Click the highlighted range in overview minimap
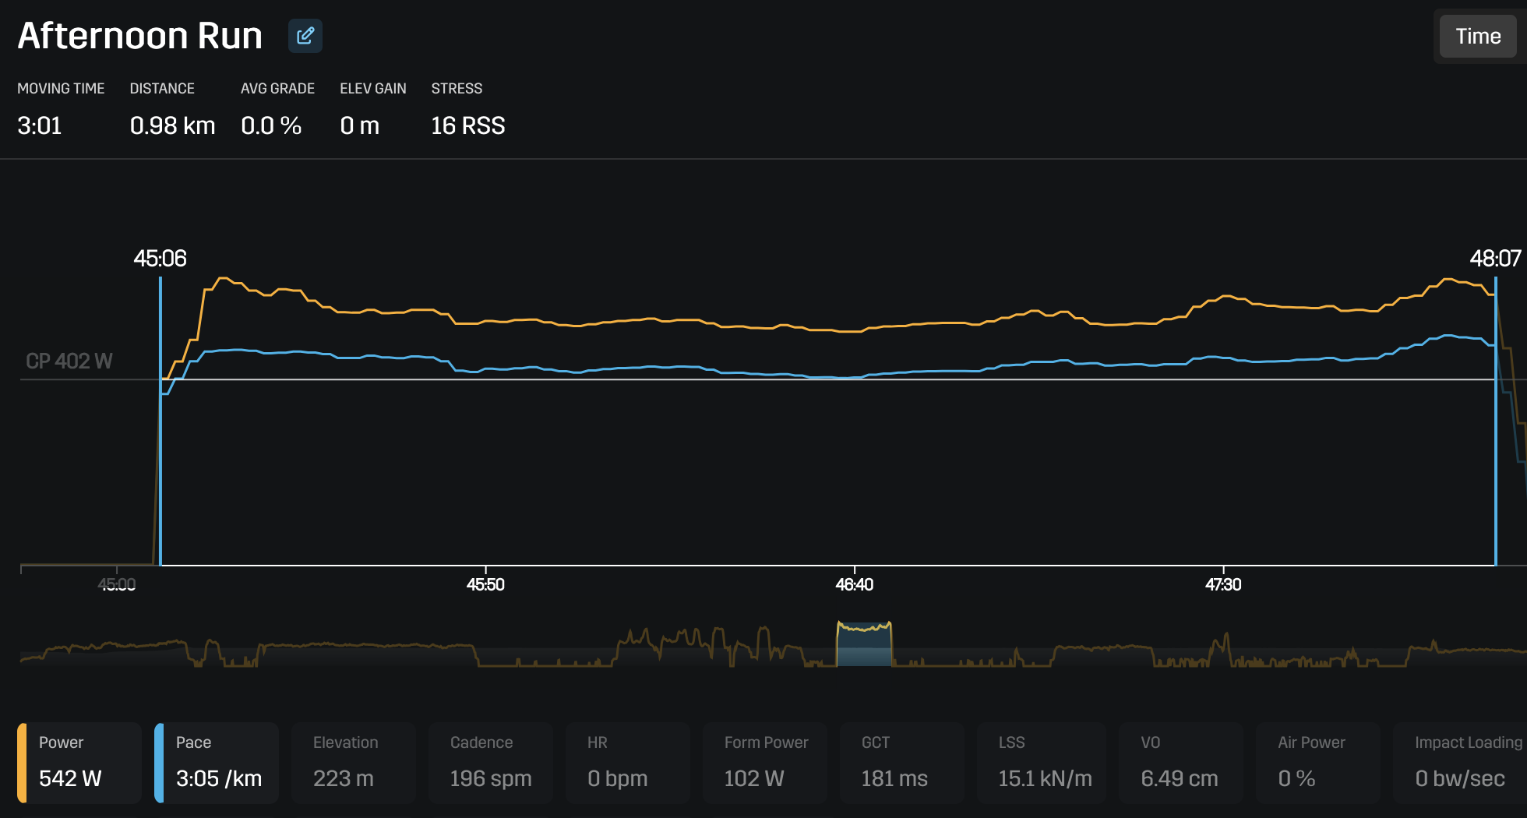The width and height of the screenshot is (1527, 818). point(864,645)
